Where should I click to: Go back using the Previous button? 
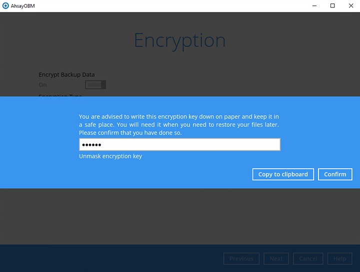(241, 258)
